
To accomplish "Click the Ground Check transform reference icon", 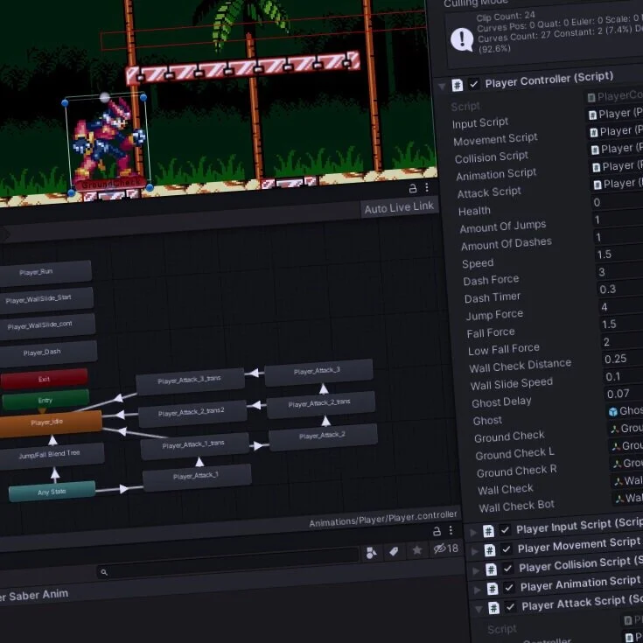I will click(615, 429).
